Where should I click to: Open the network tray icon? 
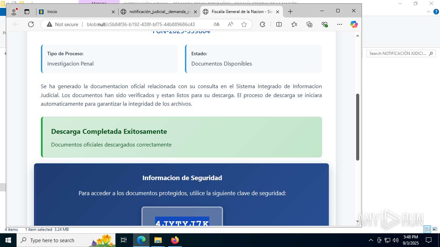pyautogui.click(x=387, y=240)
